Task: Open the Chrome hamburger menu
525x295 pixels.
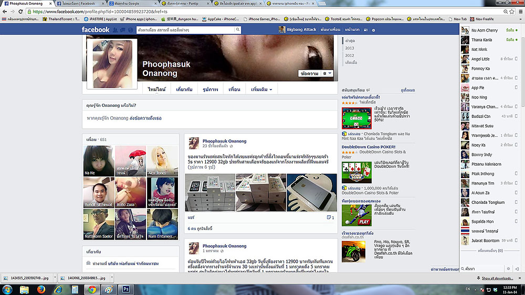Action: click(520, 12)
